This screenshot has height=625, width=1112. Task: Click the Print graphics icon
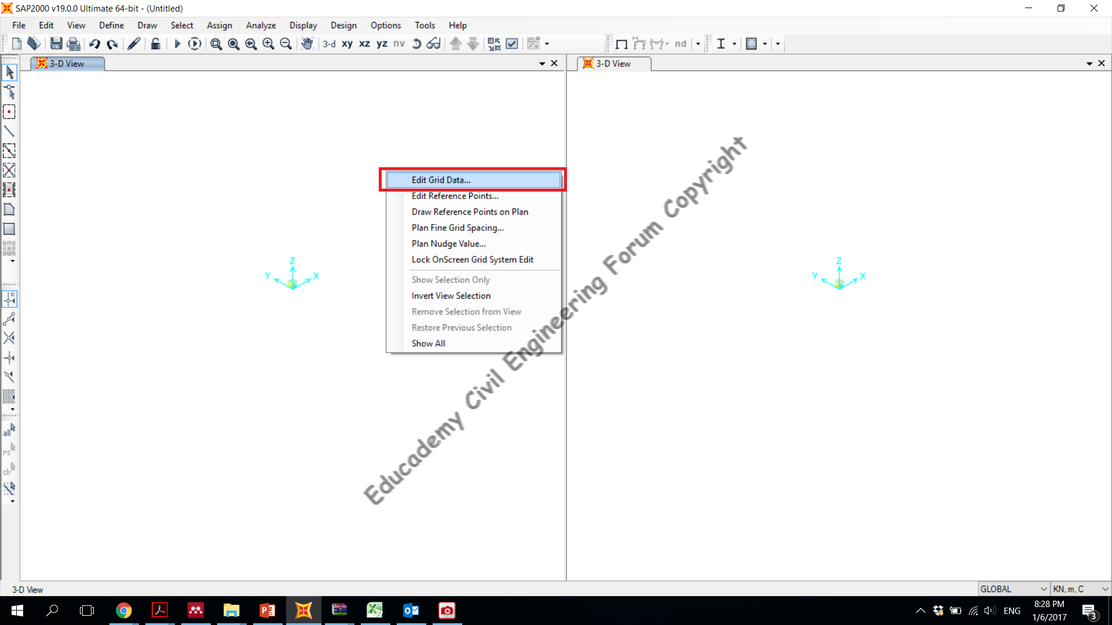[x=74, y=43]
